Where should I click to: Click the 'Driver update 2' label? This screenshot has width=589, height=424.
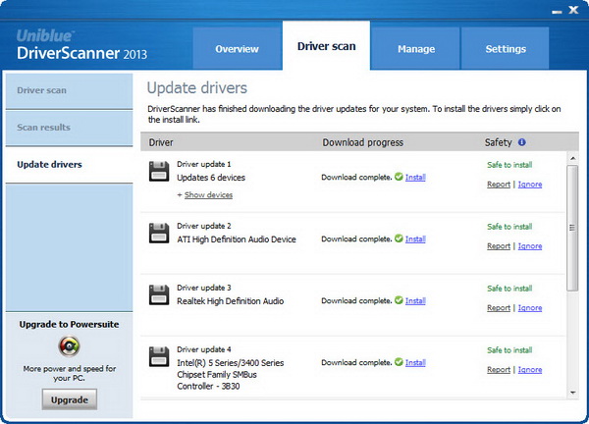[x=204, y=226]
